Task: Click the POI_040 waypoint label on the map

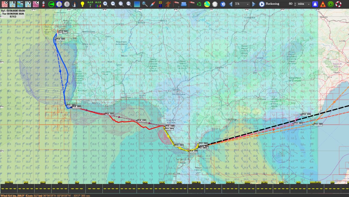Action: tap(168, 125)
